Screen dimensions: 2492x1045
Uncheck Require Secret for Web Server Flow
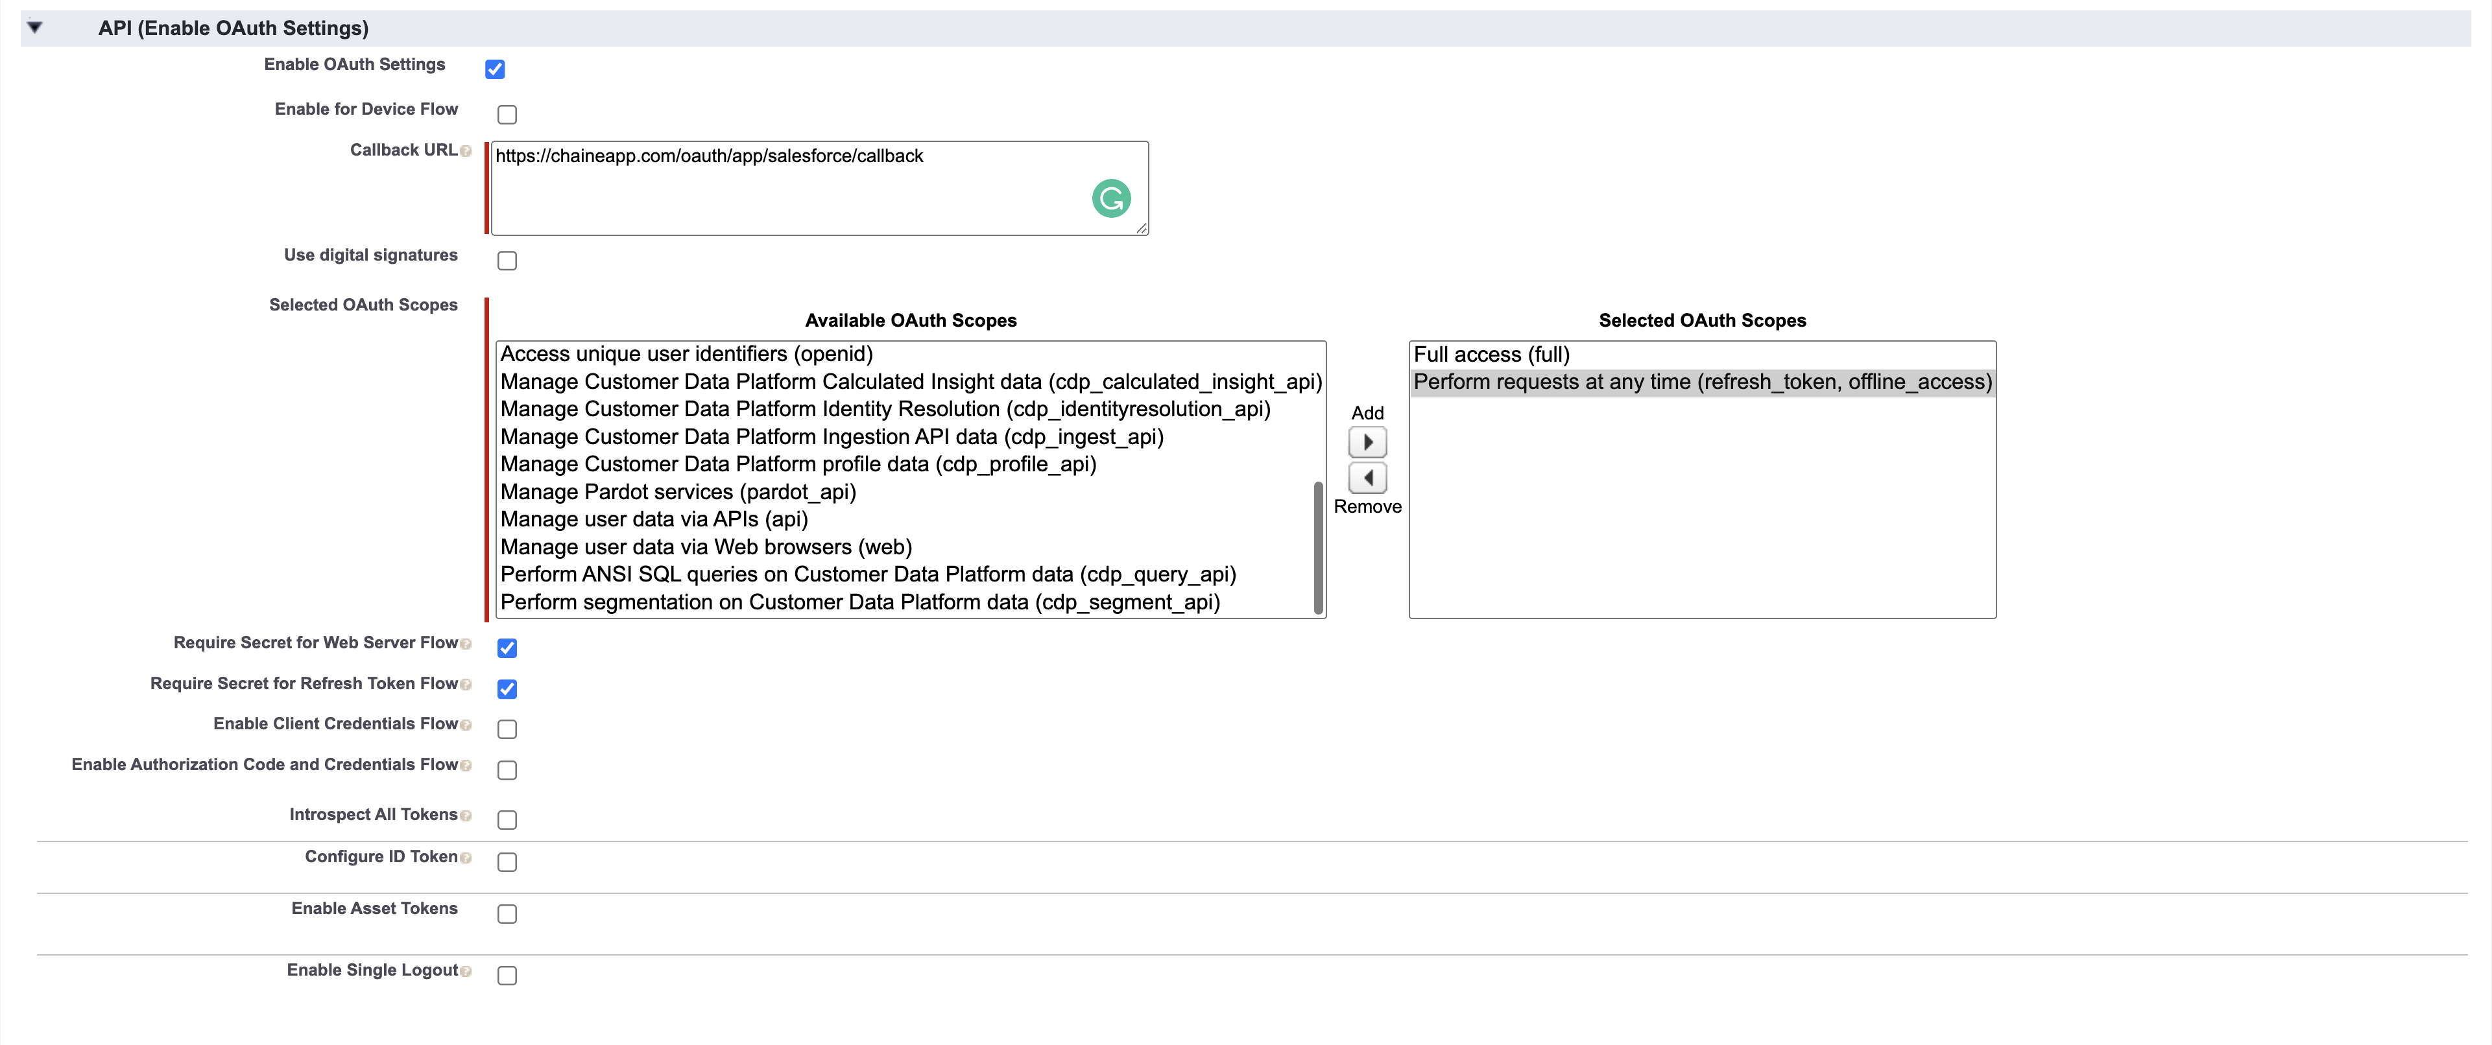coord(507,649)
